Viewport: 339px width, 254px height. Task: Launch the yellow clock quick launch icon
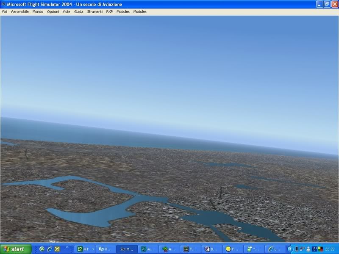pos(57,249)
